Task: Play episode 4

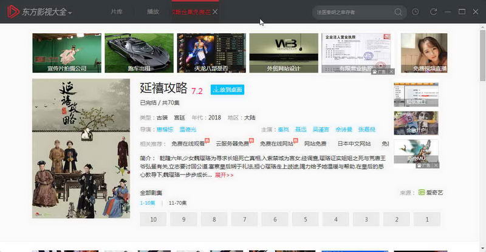Action: click(335, 219)
